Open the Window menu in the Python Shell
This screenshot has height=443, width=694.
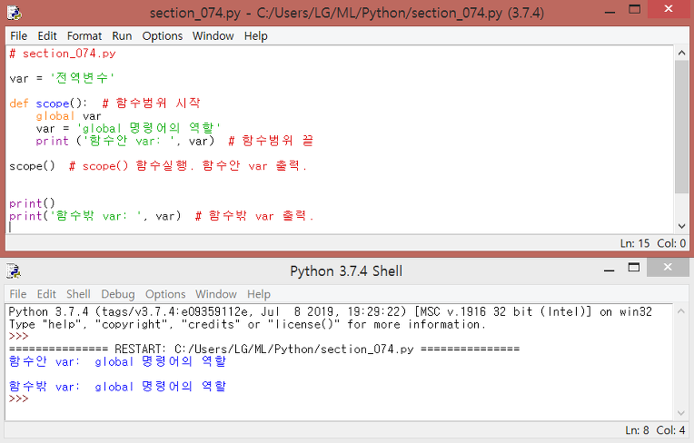point(216,294)
